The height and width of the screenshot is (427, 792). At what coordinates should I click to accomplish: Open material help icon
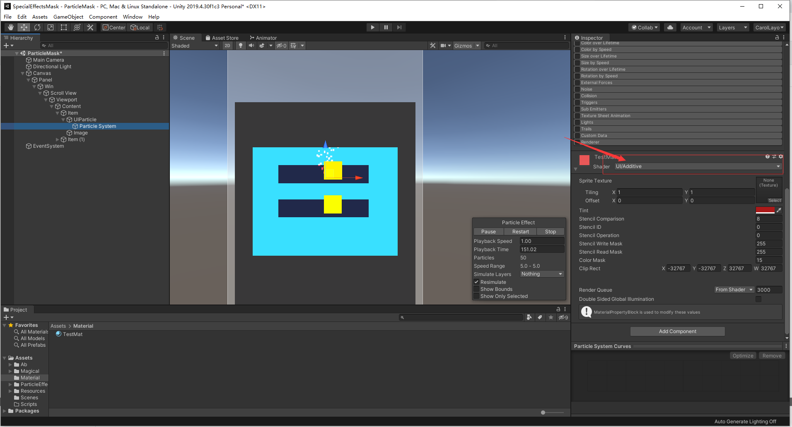click(768, 156)
